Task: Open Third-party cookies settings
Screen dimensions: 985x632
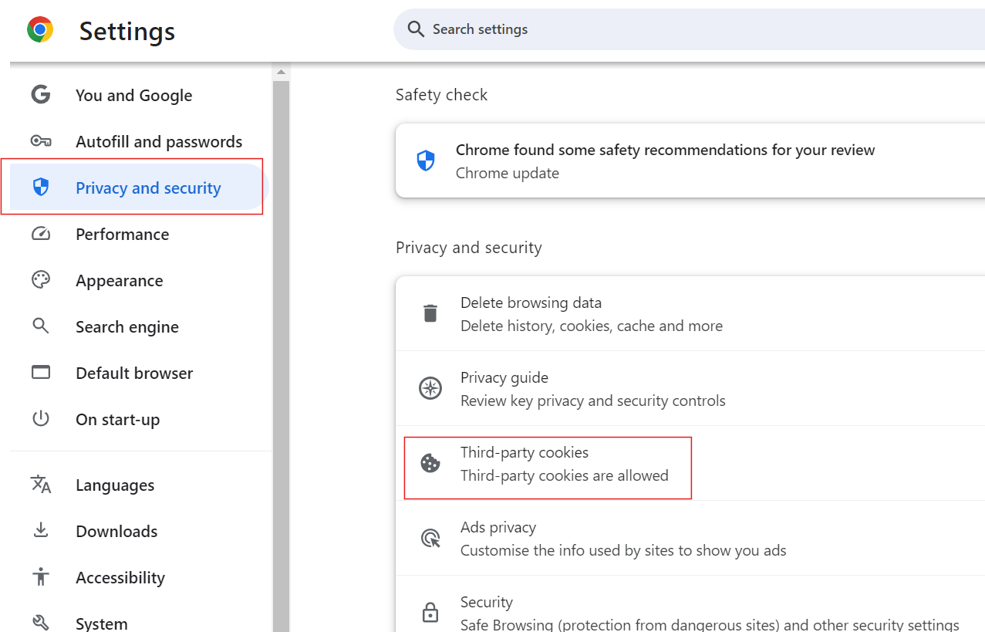Action: pos(690,463)
